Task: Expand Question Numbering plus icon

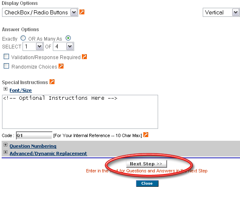Action: [5, 145]
